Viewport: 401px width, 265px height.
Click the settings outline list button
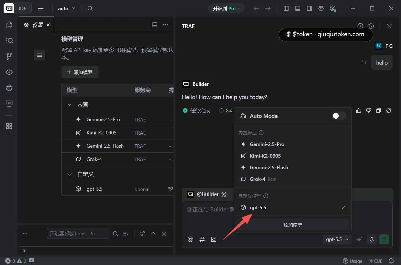coord(40,55)
